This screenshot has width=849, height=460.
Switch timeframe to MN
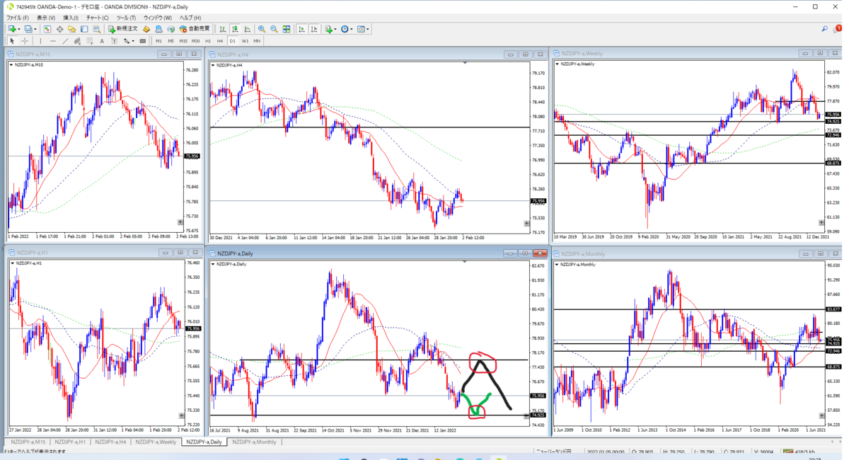[257, 41]
